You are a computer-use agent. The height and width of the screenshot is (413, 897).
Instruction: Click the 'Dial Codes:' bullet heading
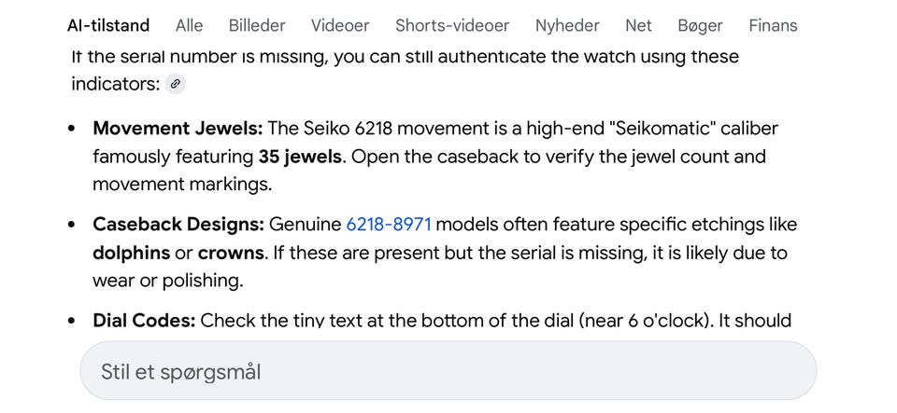click(x=144, y=321)
